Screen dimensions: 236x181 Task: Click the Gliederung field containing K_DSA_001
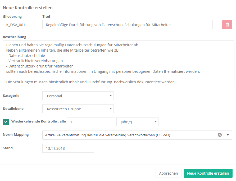click(19, 25)
